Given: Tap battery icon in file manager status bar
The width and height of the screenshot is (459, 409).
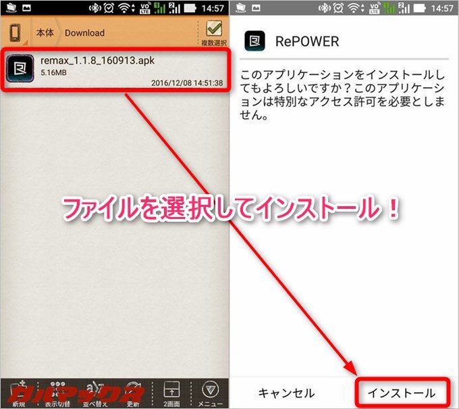Looking at the screenshot, I should [x=190, y=8].
